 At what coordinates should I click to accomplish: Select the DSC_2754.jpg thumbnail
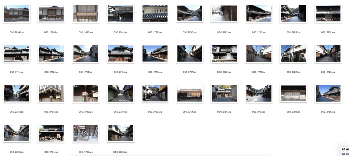(189, 93)
